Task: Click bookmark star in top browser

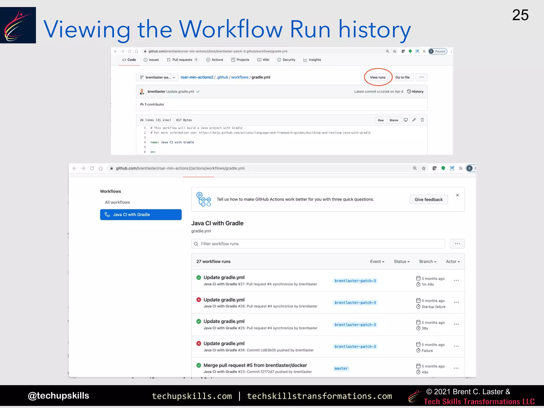Action: (395, 51)
